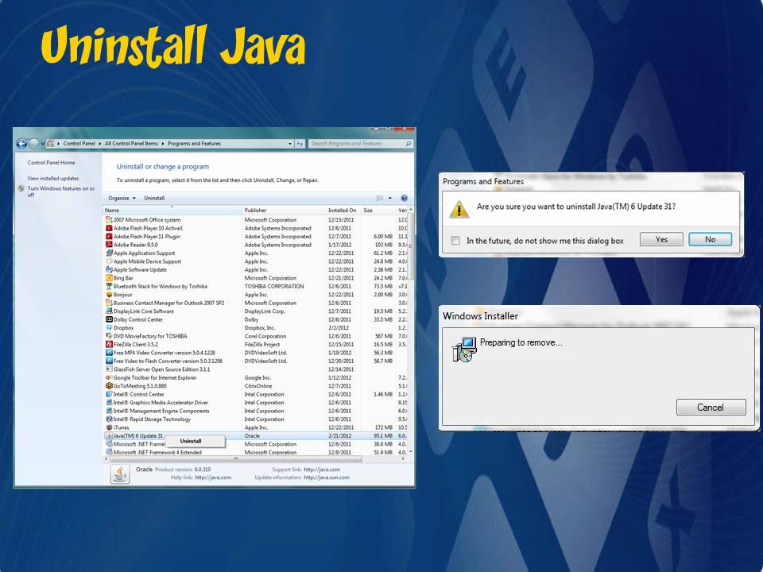Sort by the Name column header
The height and width of the screenshot is (572, 763).
click(172, 210)
